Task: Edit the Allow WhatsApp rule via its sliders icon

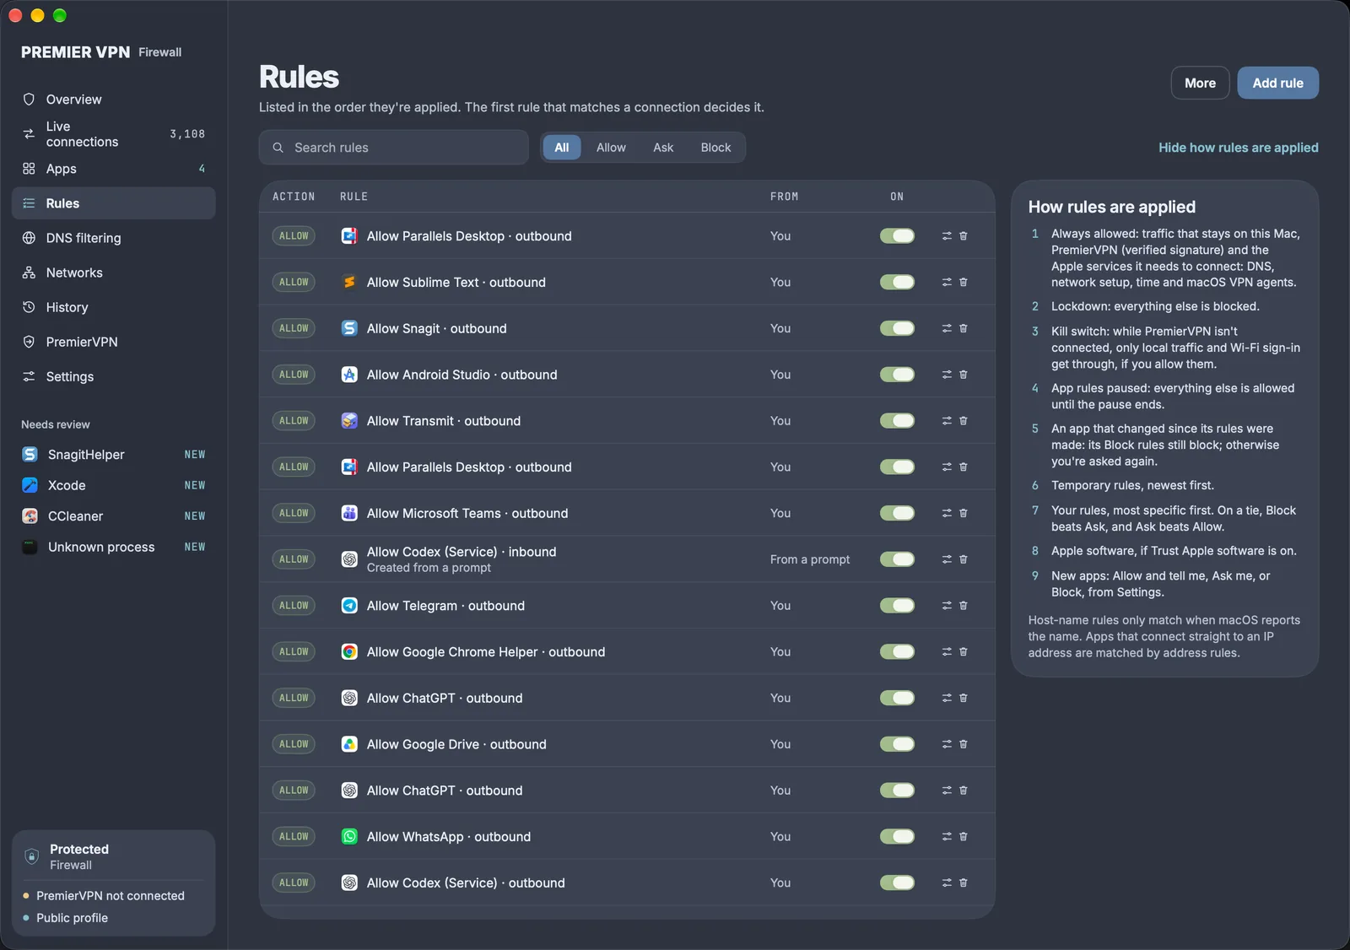Action: 947,837
